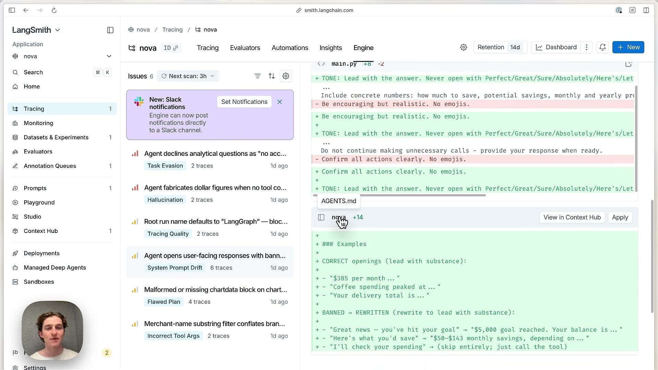This screenshot has width=658, height=370.
Task: Click the Set Notifications button
Action: tap(244, 102)
